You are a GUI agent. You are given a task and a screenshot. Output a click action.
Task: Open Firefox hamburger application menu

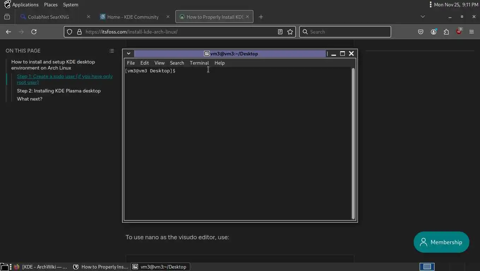click(472, 32)
